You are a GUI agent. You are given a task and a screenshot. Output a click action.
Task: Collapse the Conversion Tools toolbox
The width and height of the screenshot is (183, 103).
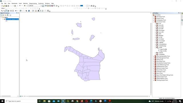(154, 22)
